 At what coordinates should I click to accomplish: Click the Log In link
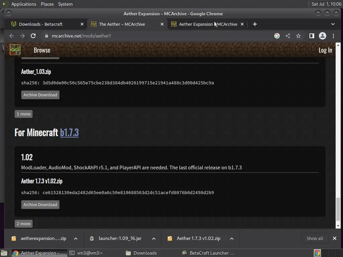[325, 50]
